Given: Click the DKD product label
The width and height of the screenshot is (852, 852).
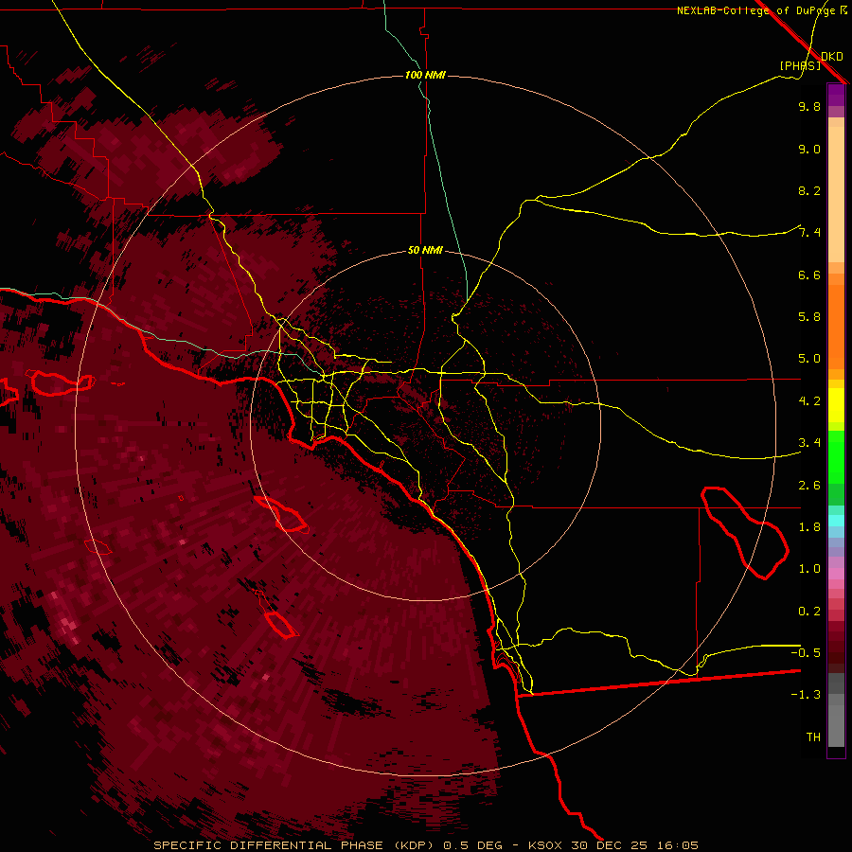Looking at the screenshot, I should (832, 57).
